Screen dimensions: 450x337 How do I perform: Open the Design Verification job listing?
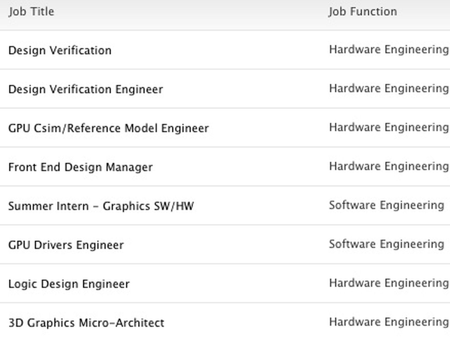[60, 51]
